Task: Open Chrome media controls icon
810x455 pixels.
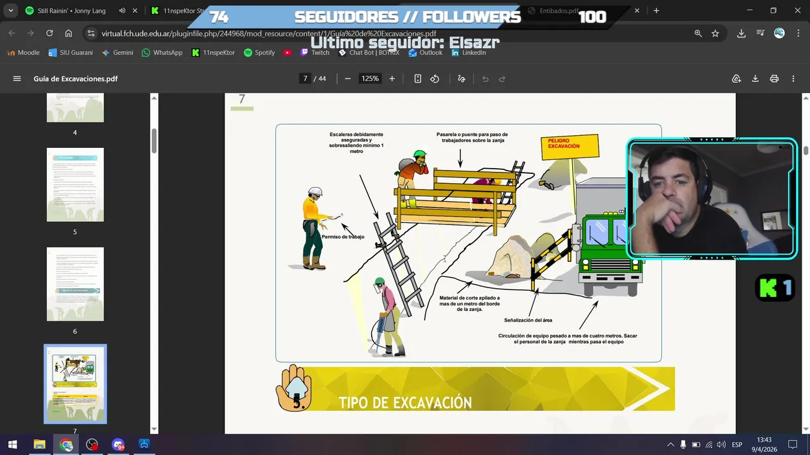Action: click(761, 33)
